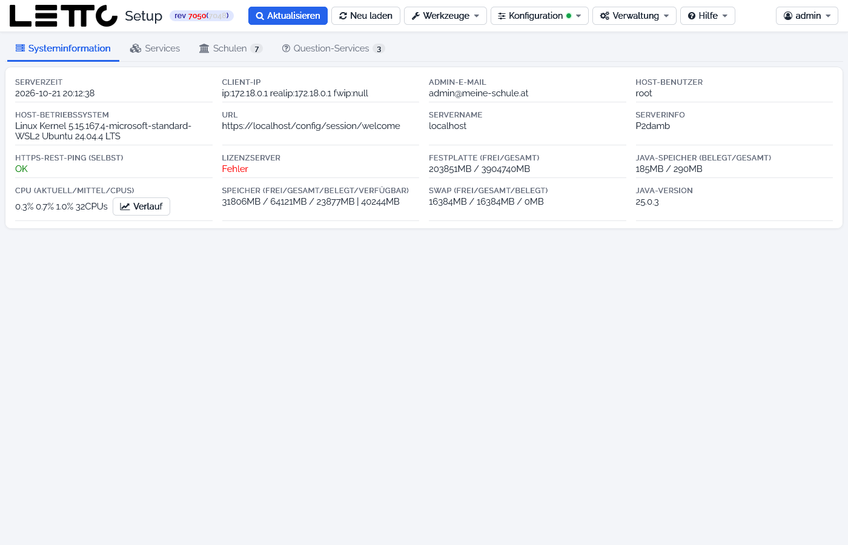The width and height of the screenshot is (848, 545).
Task: Show the CPU Verlauf chart
Action: 141,206
